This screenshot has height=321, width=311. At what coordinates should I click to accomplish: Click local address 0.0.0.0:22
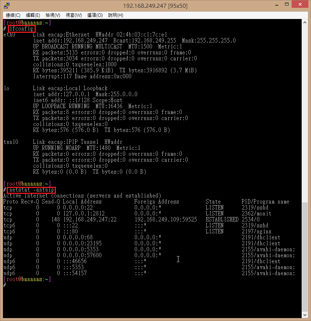[78, 208]
